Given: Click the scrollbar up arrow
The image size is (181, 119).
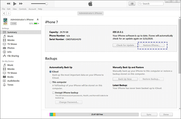Looking at the screenshot, I should point(179,18).
